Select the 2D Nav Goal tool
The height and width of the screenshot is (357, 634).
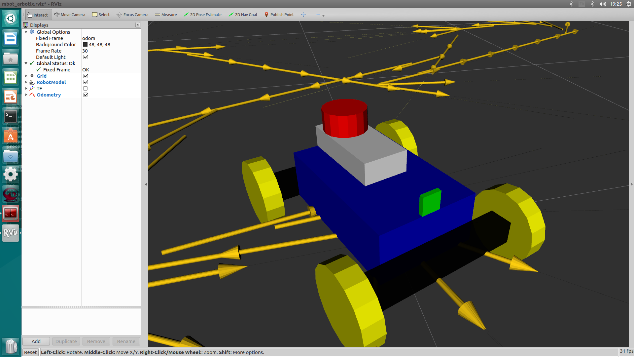click(243, 15)
